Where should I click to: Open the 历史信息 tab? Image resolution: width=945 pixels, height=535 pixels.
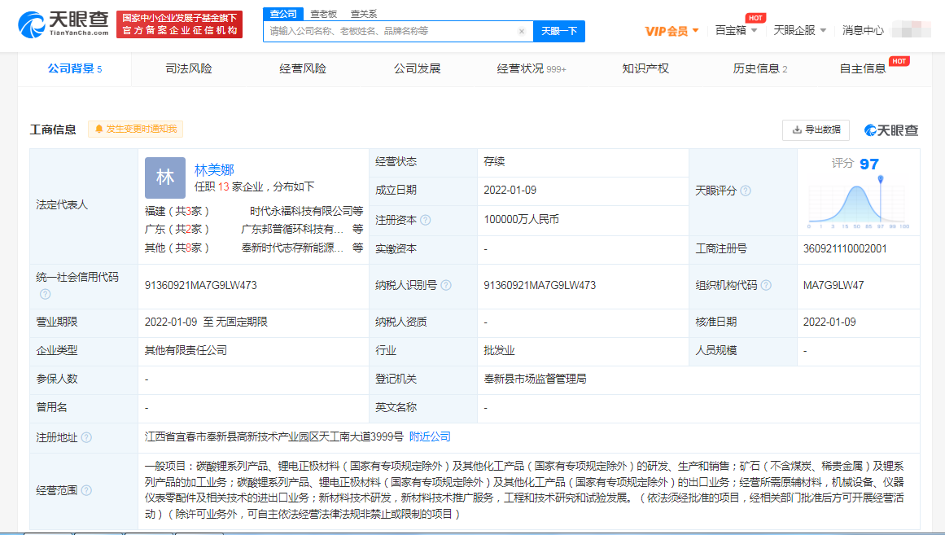coord(753,69)
